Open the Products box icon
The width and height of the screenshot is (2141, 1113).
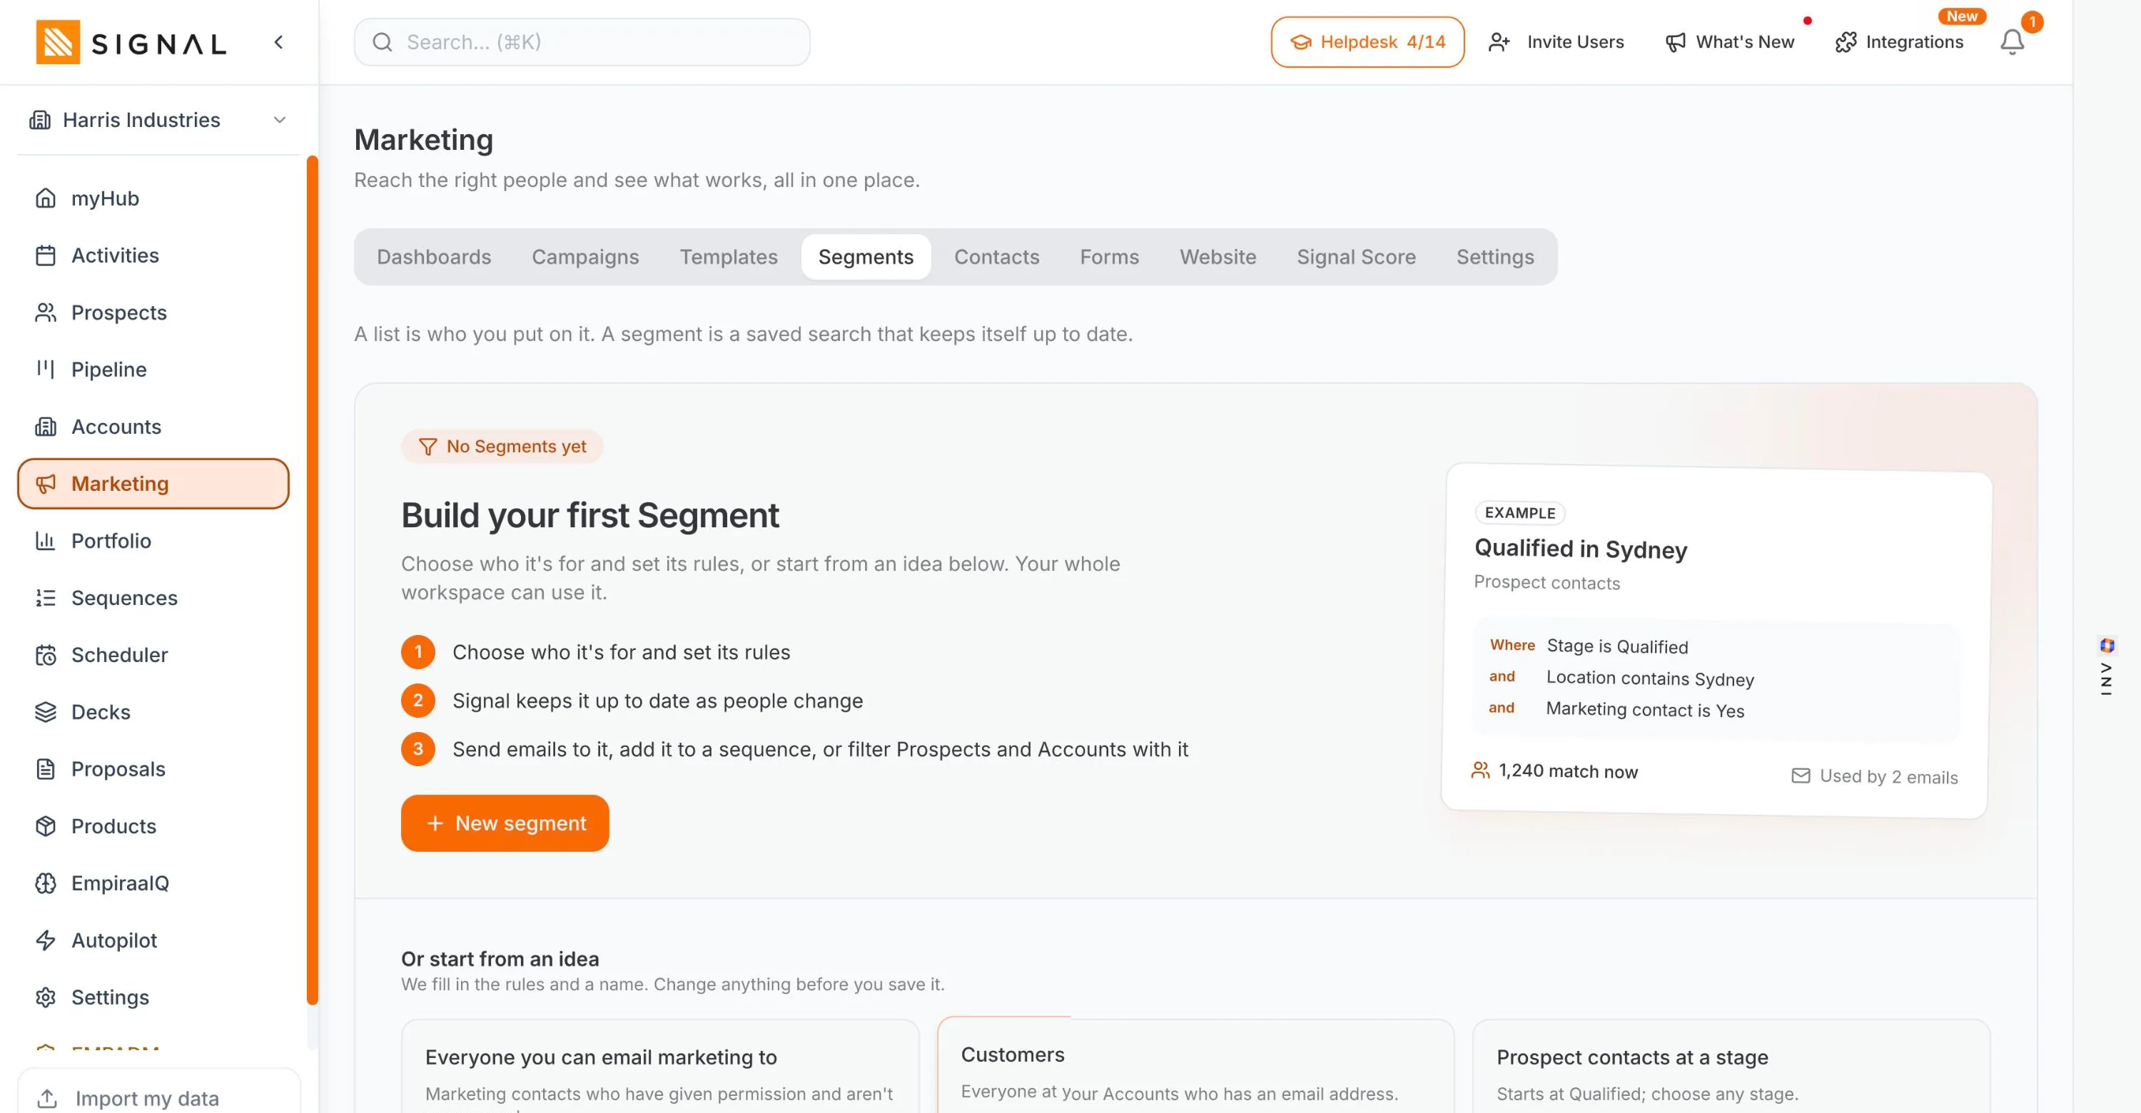tap(46, 825)
